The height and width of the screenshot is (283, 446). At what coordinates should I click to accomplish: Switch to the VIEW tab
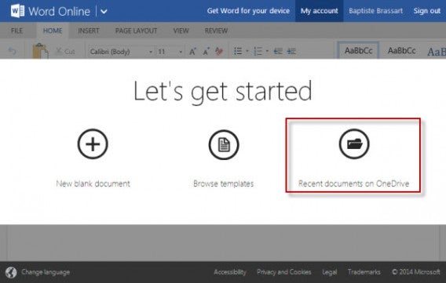(x=181, y=31)
